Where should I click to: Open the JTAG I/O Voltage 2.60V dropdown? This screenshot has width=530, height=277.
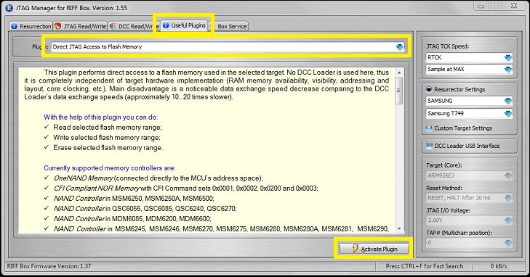click(x=470, y=220)
